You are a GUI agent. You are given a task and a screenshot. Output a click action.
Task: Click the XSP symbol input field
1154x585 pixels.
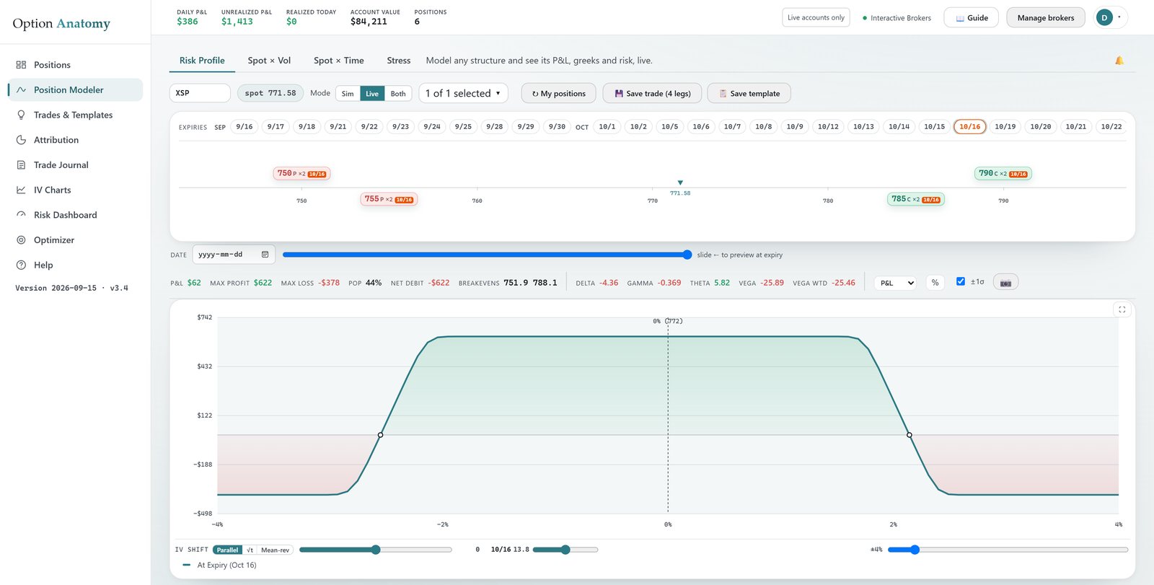pyautogui.click(x=200, y=93)
